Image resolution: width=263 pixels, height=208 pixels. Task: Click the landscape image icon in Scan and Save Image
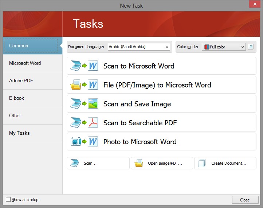click(93, 104)
